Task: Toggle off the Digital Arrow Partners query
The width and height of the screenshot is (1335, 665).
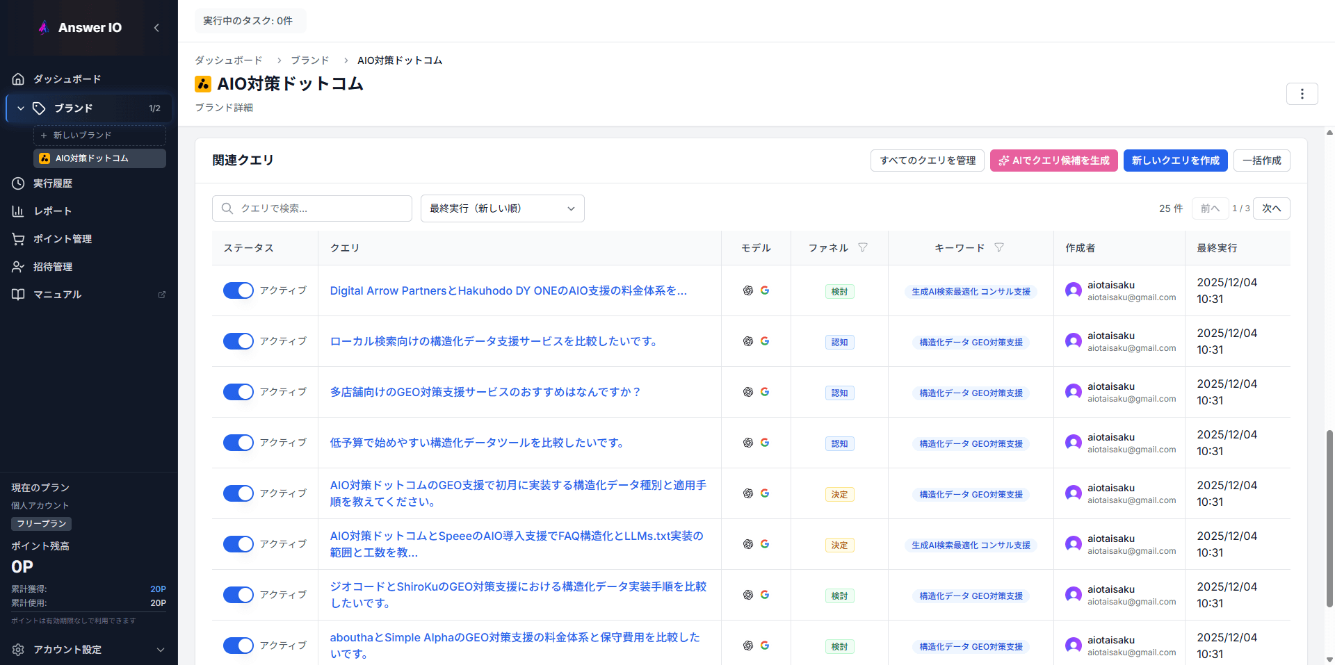Action: [x=238, y=290]
